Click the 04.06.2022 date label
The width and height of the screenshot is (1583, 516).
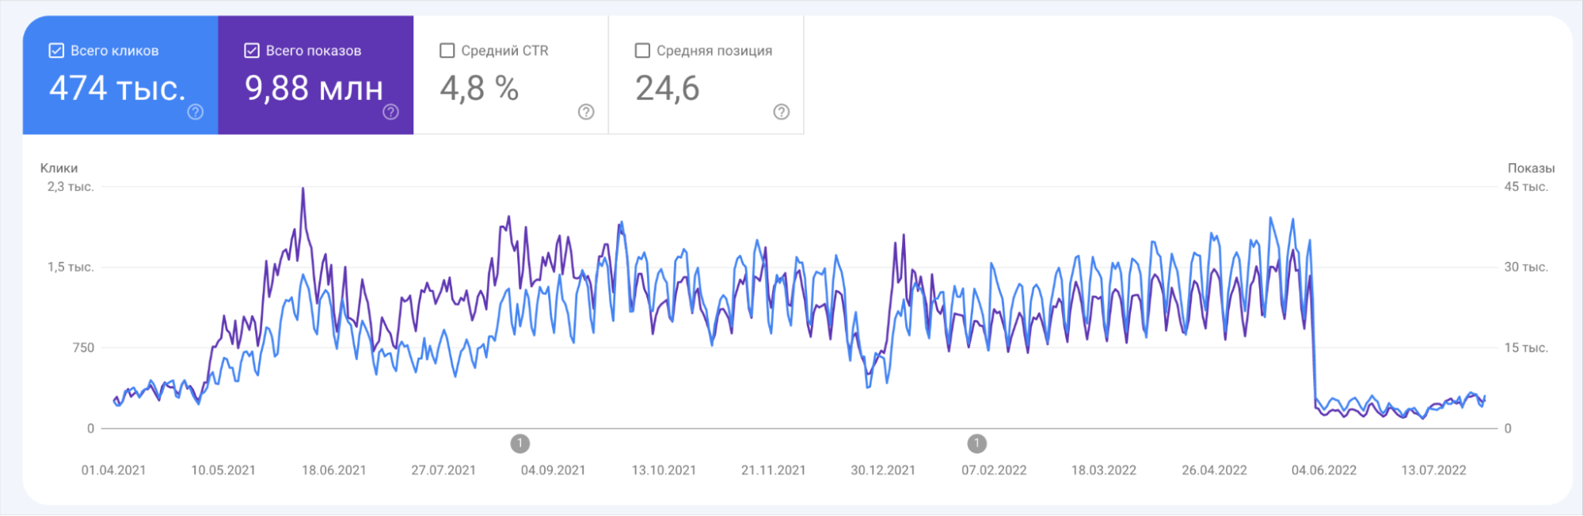click(1323, 470)
